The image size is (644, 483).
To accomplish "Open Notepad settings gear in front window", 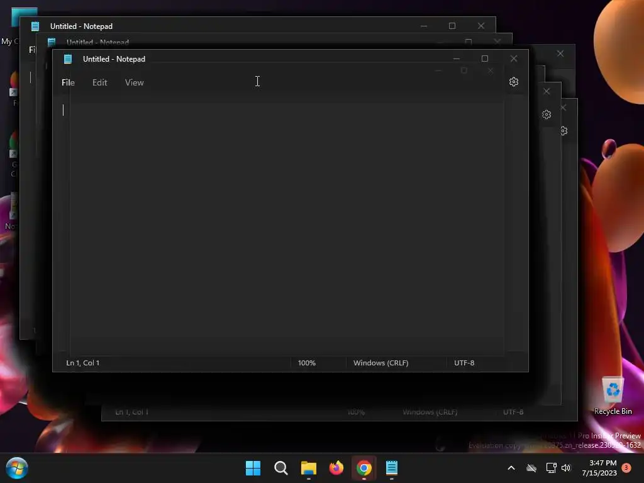I will tap(513, 82).
